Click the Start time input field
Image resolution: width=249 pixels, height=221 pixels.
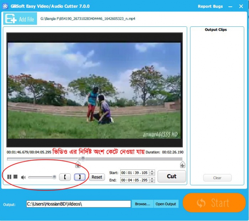pyautogui.click(x=134, y=173)
